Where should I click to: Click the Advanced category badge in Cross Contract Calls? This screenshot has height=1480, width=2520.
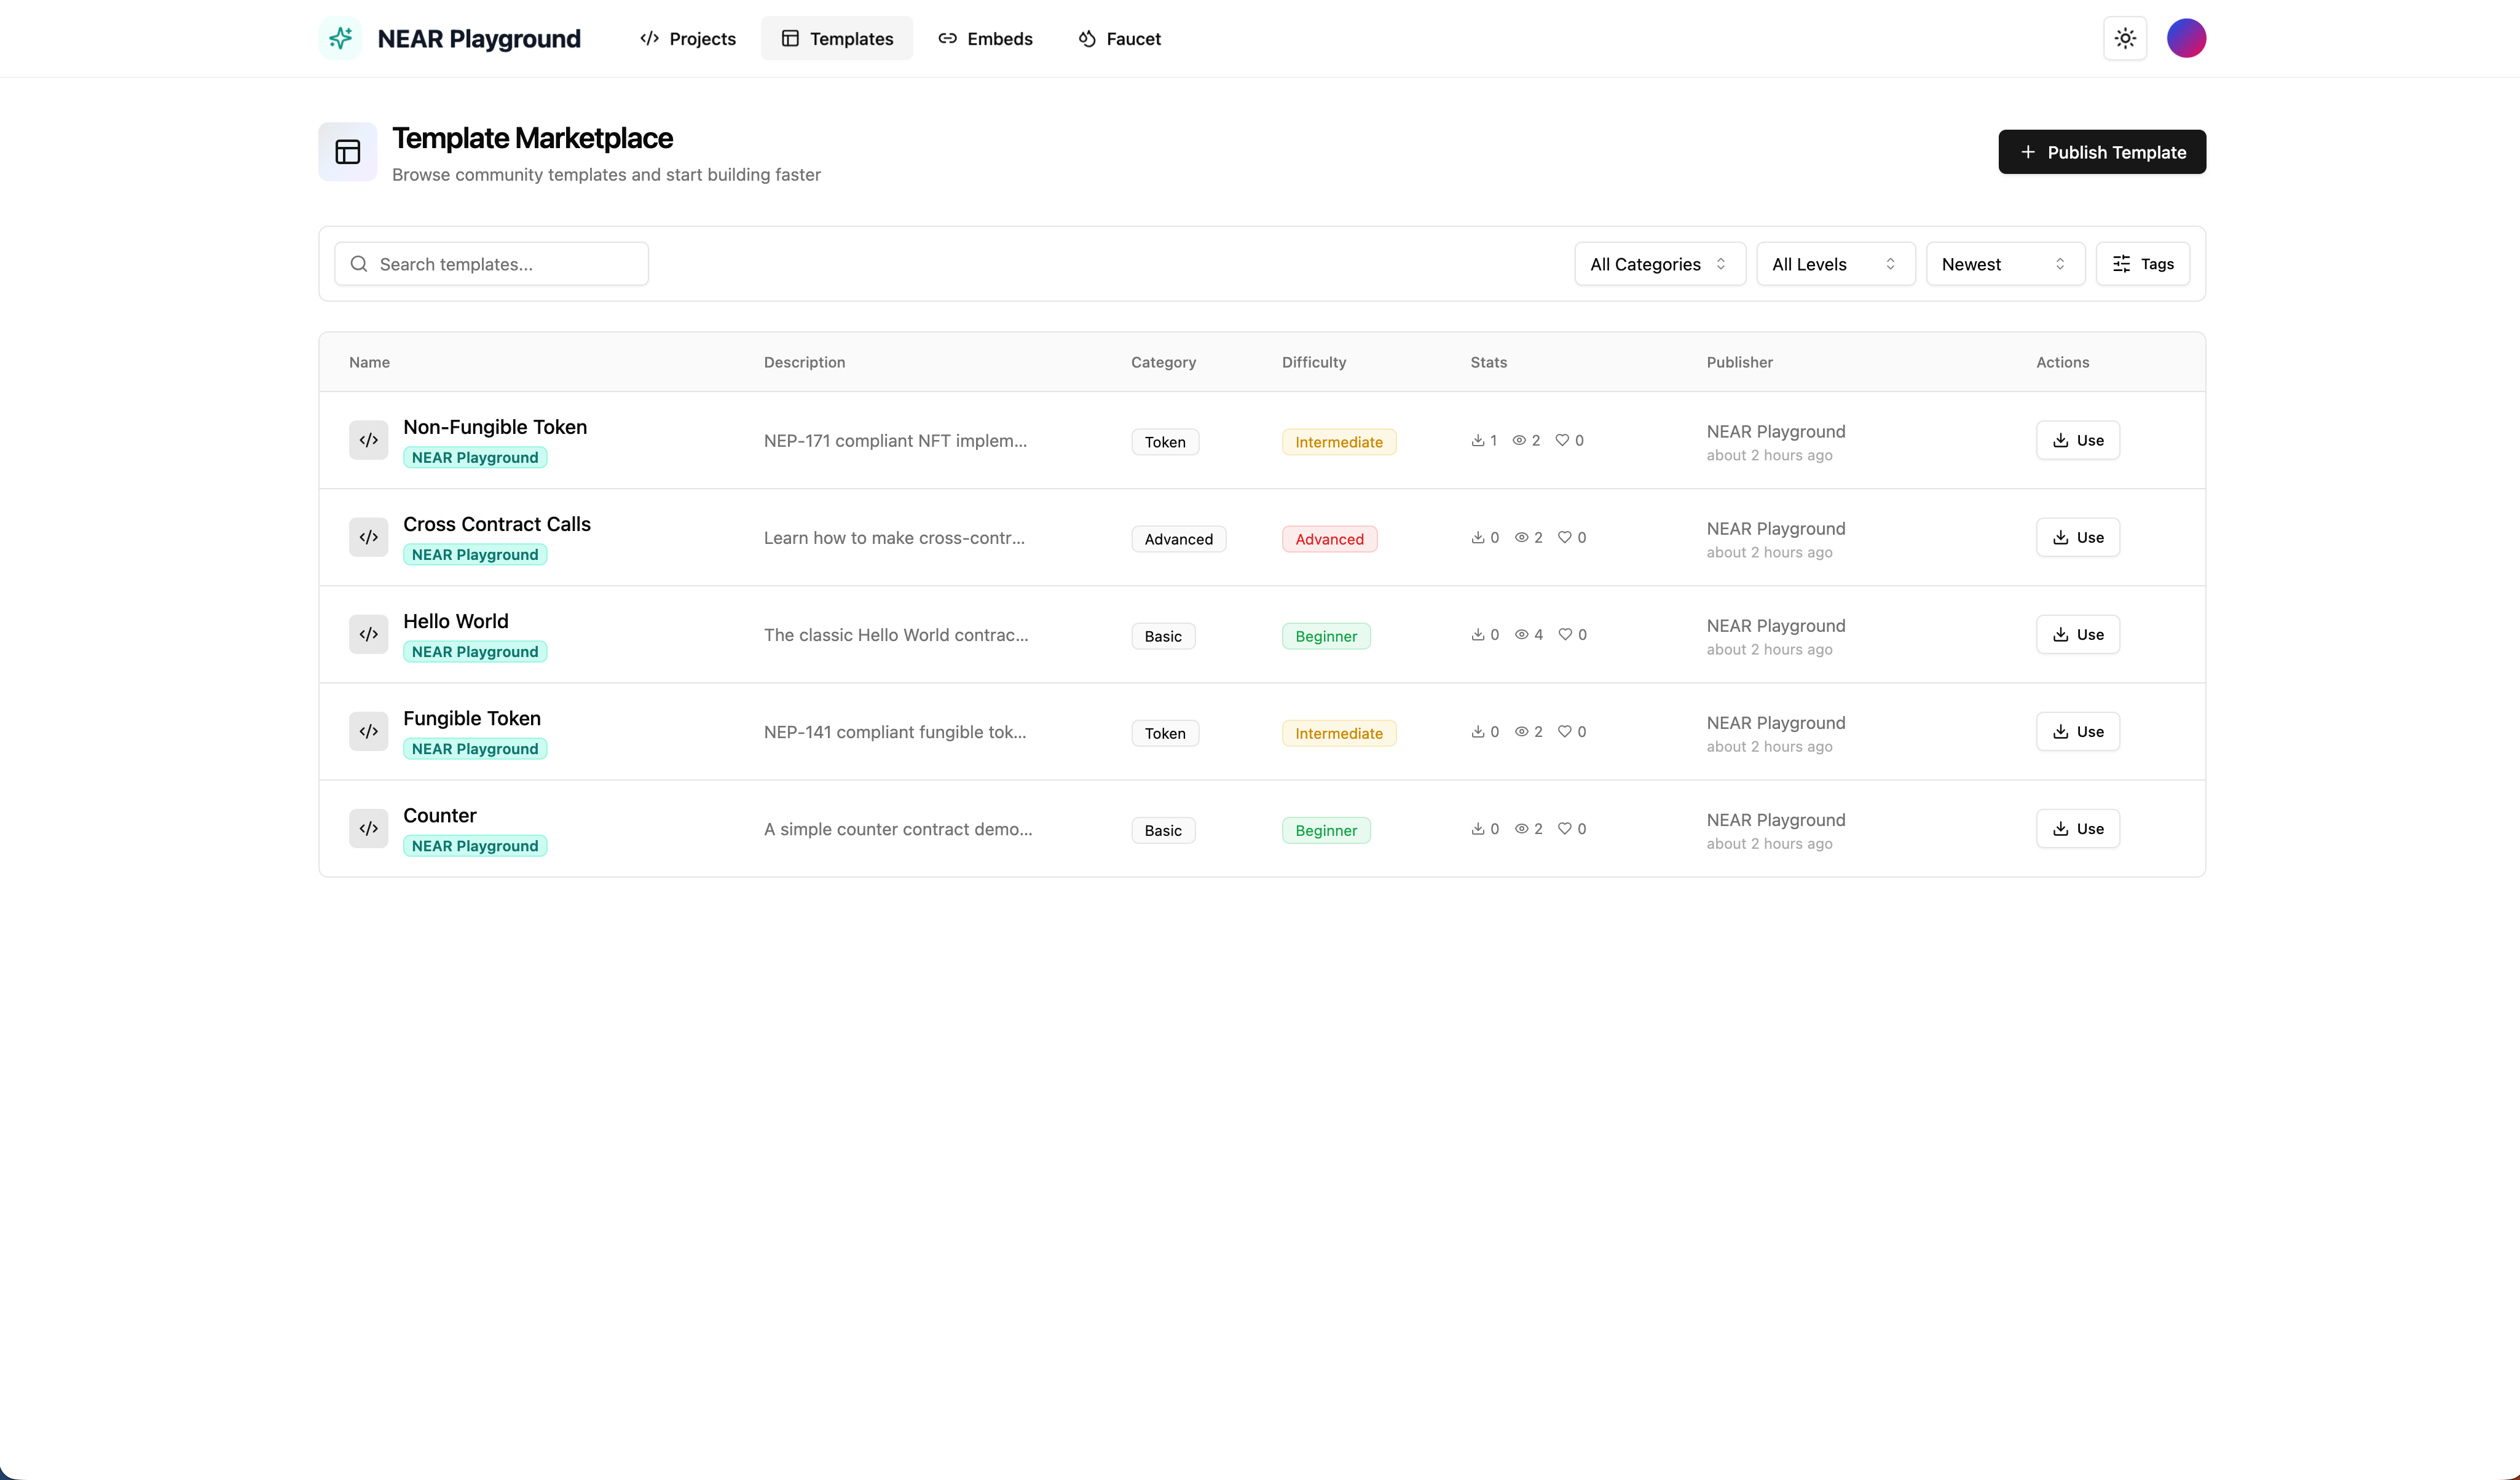pos(1179,539)
